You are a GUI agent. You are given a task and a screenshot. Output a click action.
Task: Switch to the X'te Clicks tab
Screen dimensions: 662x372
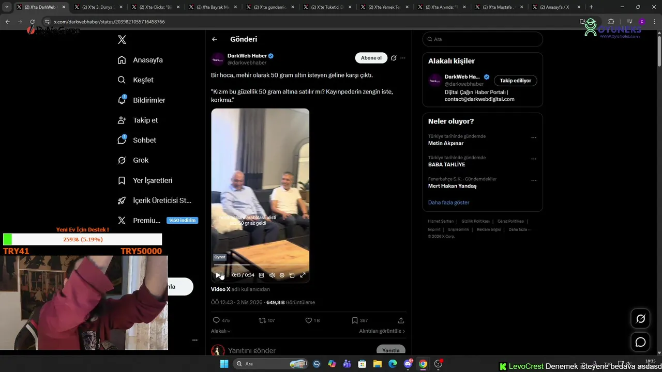[x=156, y=7]
